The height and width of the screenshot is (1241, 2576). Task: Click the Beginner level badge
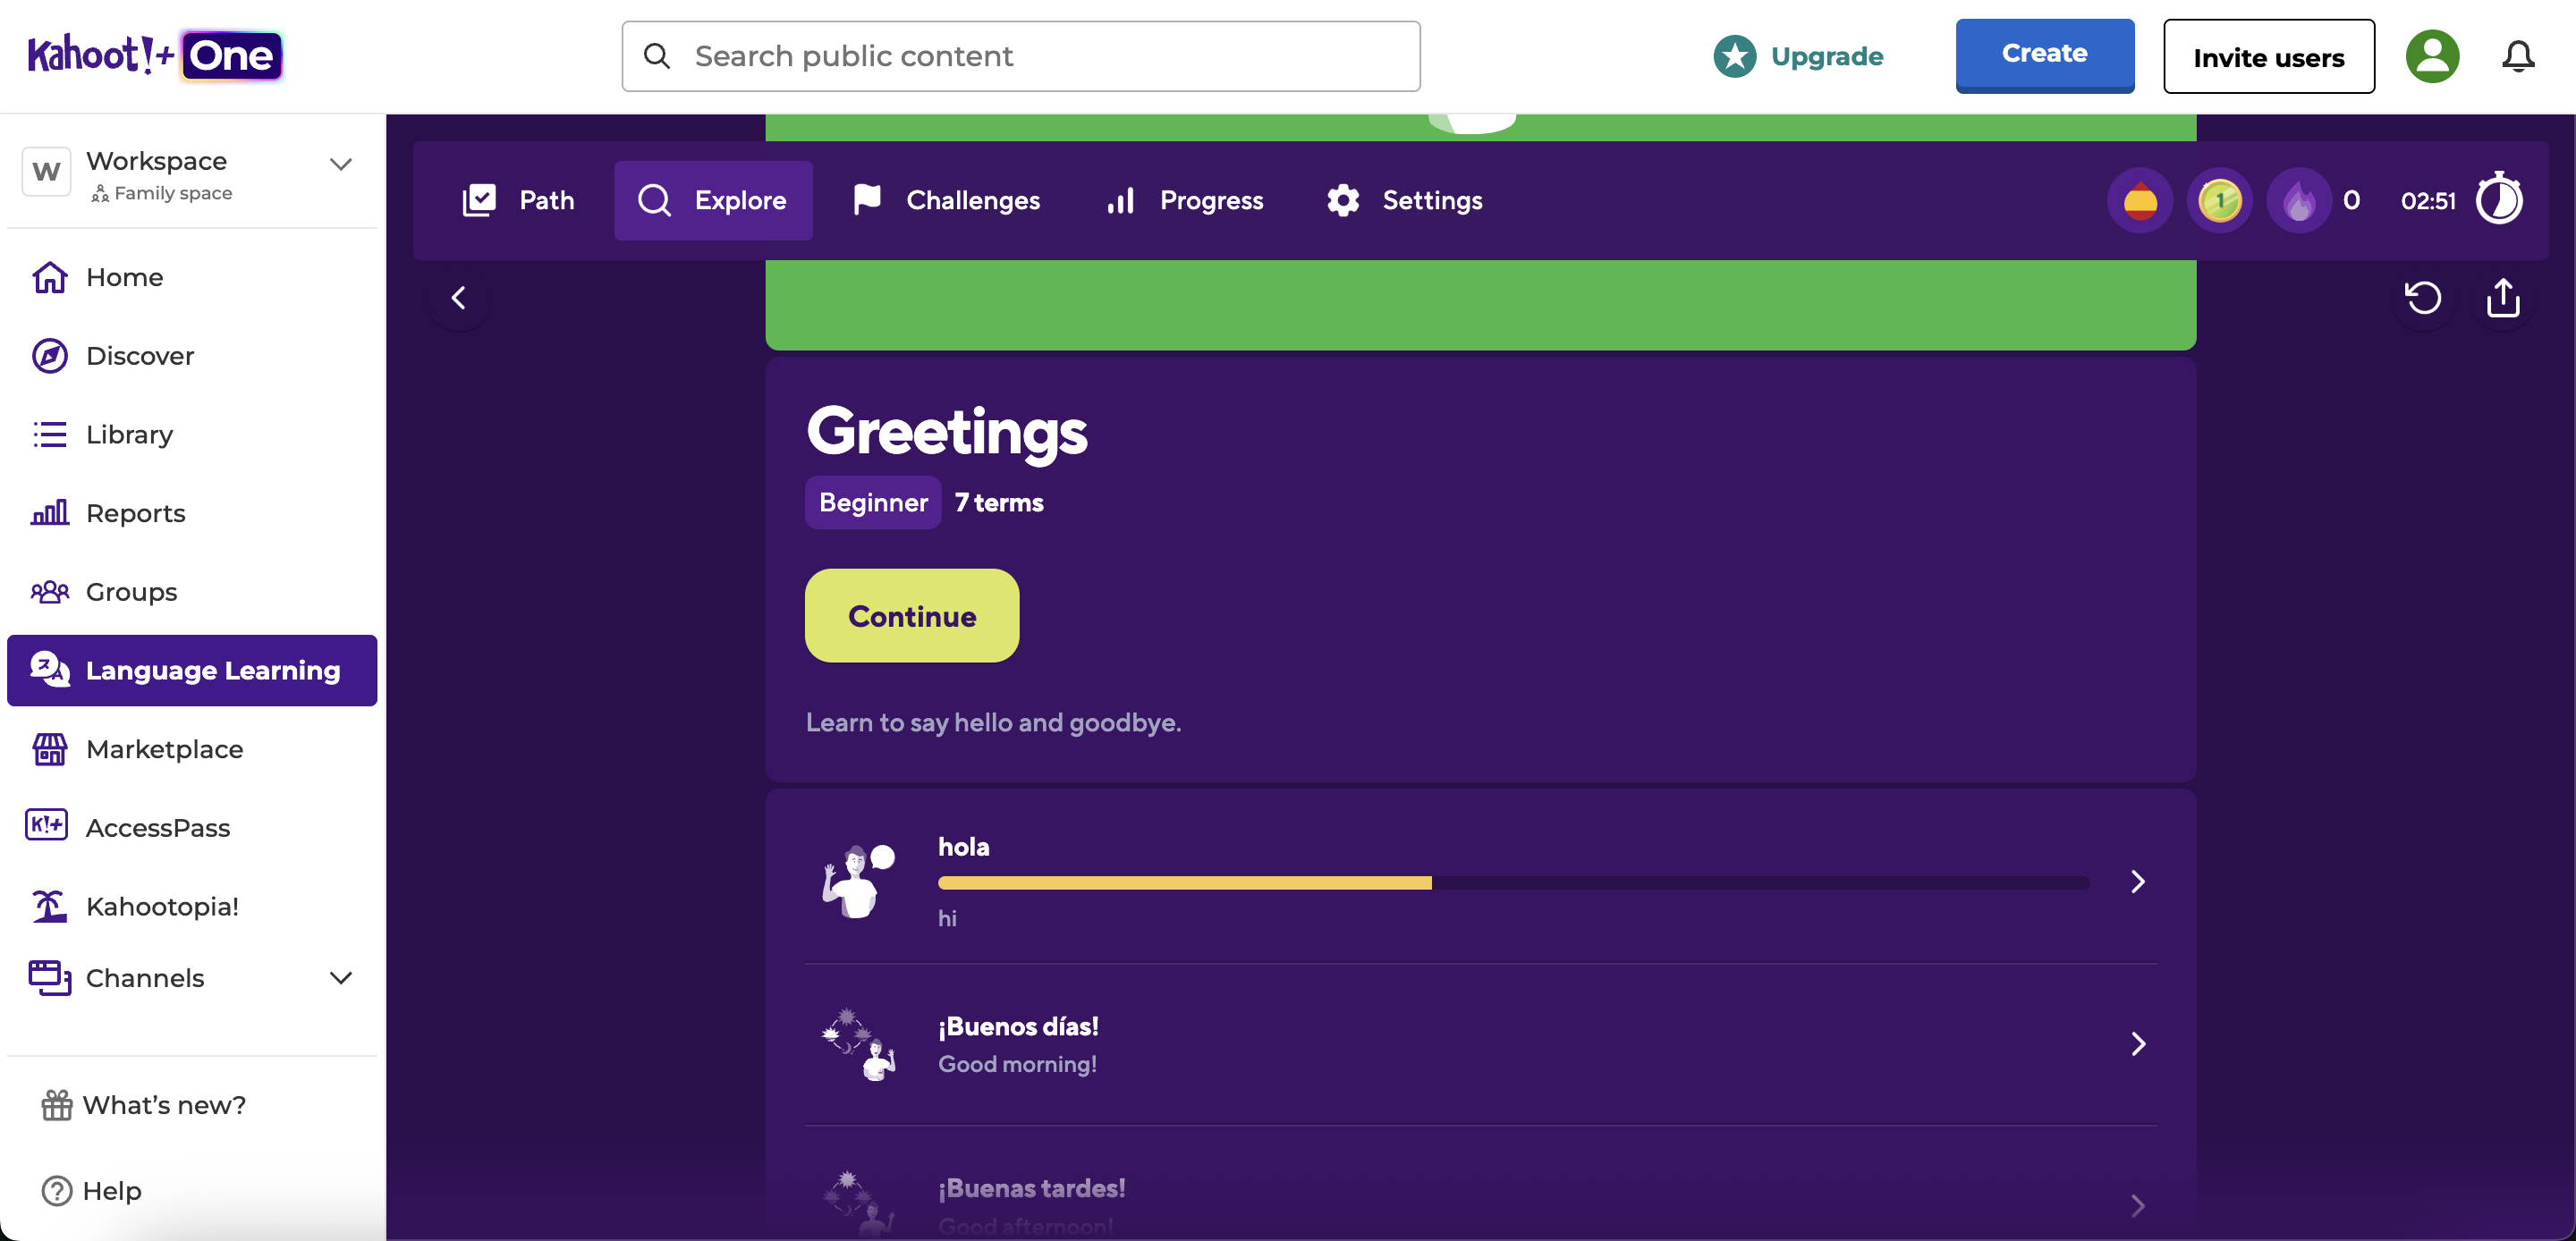[x=873, y=502]
